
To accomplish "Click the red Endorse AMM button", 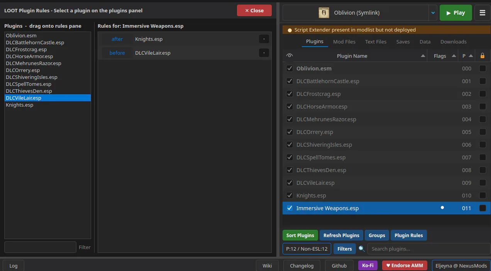I will 405,265.
